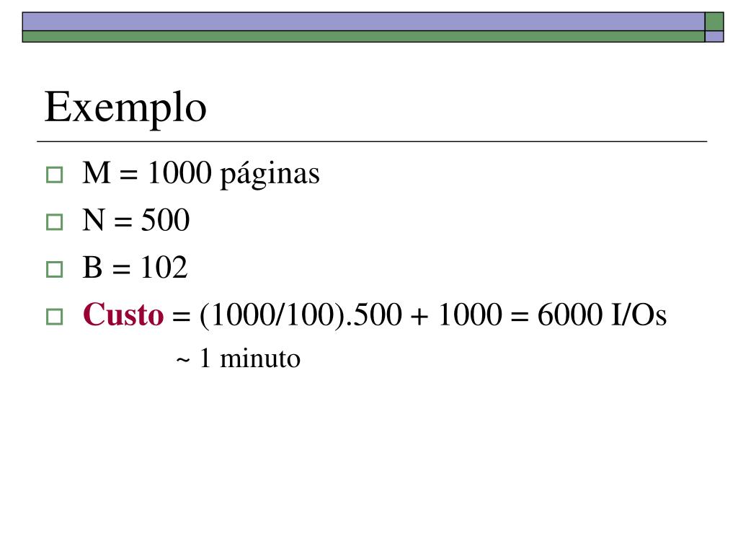
Task: Click the square bullet beside N = 500
Action: pyautogui.click(x=55, y=222)
